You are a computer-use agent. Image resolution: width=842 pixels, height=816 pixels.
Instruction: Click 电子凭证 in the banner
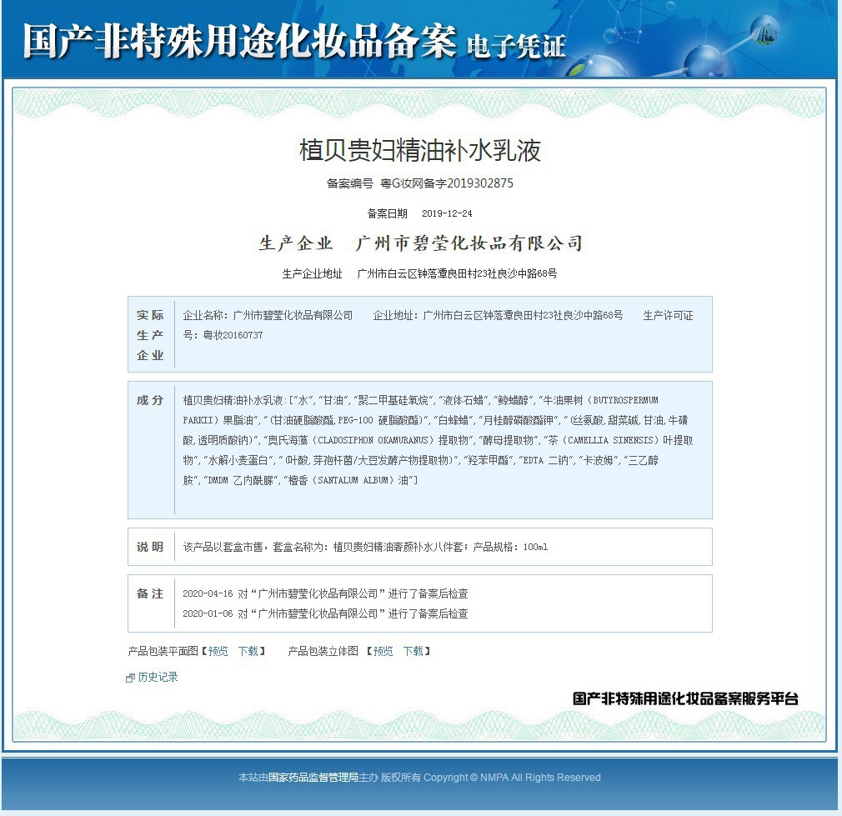point(517,46)
